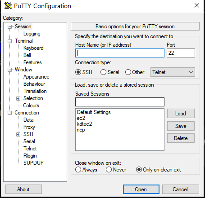Collapse the Connection category node

9,113
